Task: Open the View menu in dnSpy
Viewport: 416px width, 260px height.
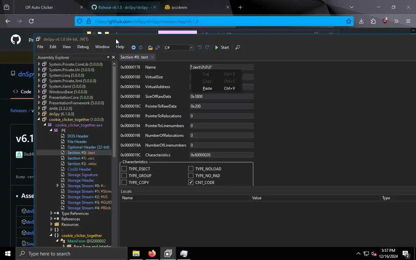Action: (x=67, y=47)
